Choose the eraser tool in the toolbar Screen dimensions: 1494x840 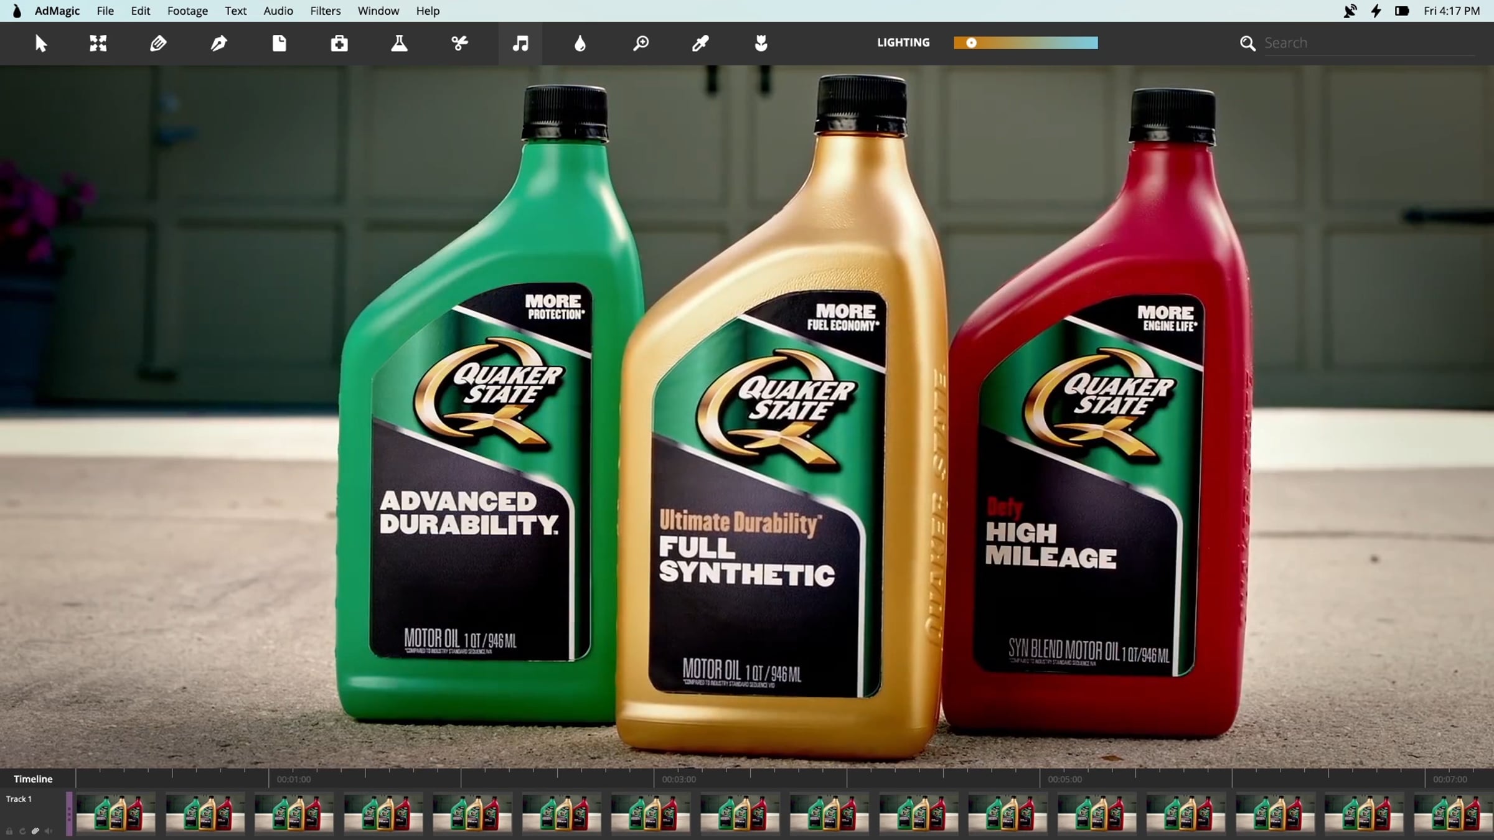tap(158, 43)
